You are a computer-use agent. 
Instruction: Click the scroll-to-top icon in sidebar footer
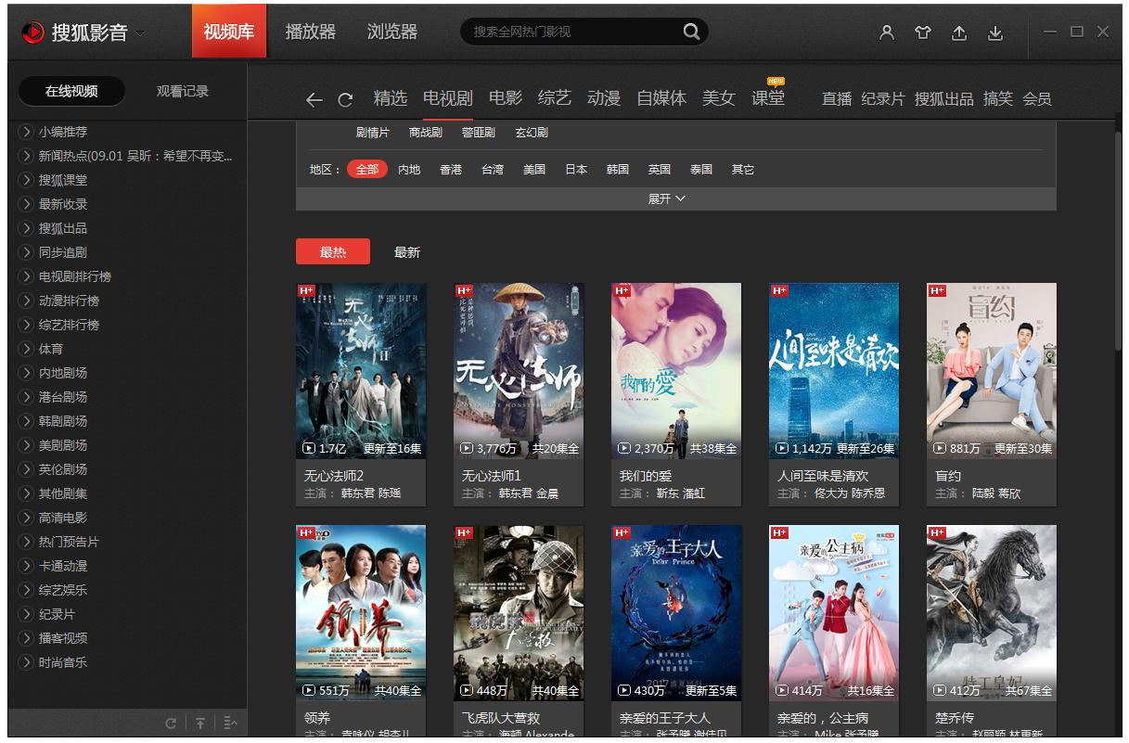200,724
